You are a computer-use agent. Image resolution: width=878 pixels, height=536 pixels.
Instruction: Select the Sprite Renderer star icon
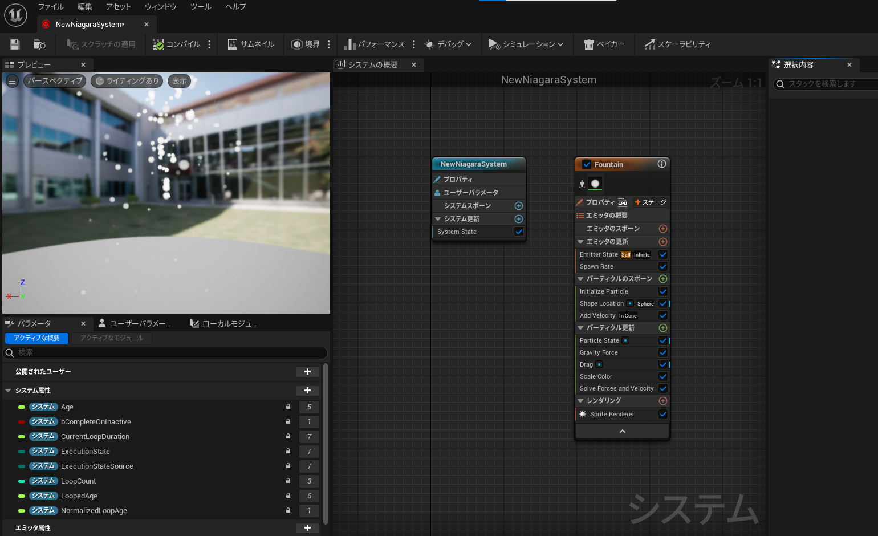582,414
